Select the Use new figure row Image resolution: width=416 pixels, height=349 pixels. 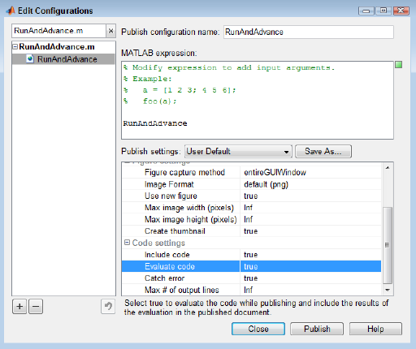[251, 196]
